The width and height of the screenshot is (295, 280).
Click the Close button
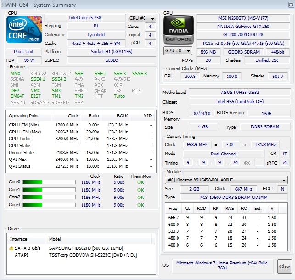(x=284, y=266)
